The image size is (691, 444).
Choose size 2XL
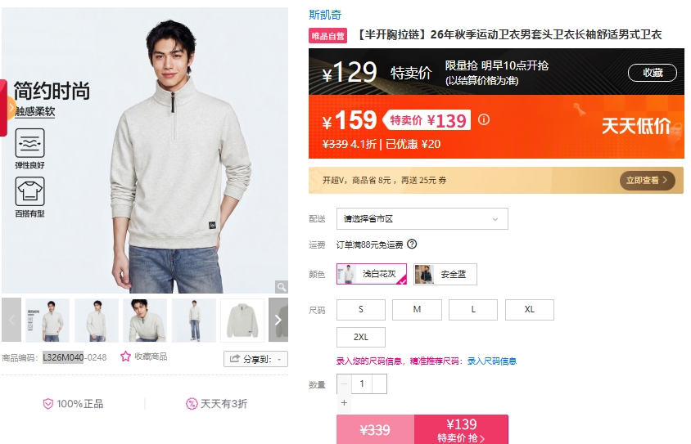tap(361, 337)
